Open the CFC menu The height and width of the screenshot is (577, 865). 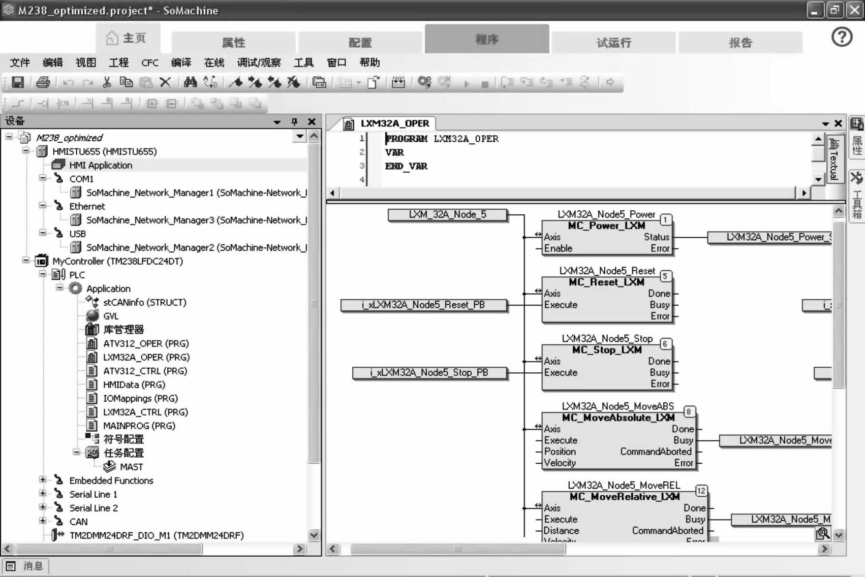tap(150, 63)
